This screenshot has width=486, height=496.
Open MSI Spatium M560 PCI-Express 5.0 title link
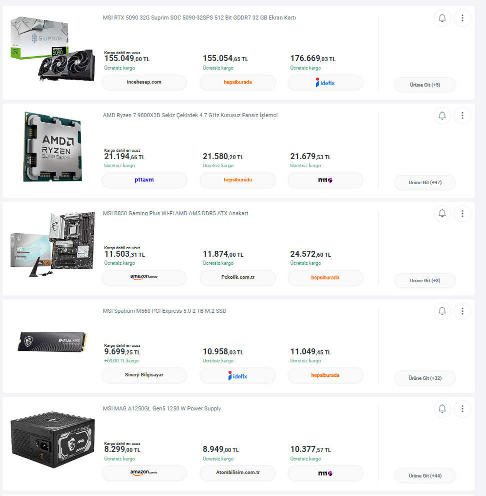tap(164, 311)
